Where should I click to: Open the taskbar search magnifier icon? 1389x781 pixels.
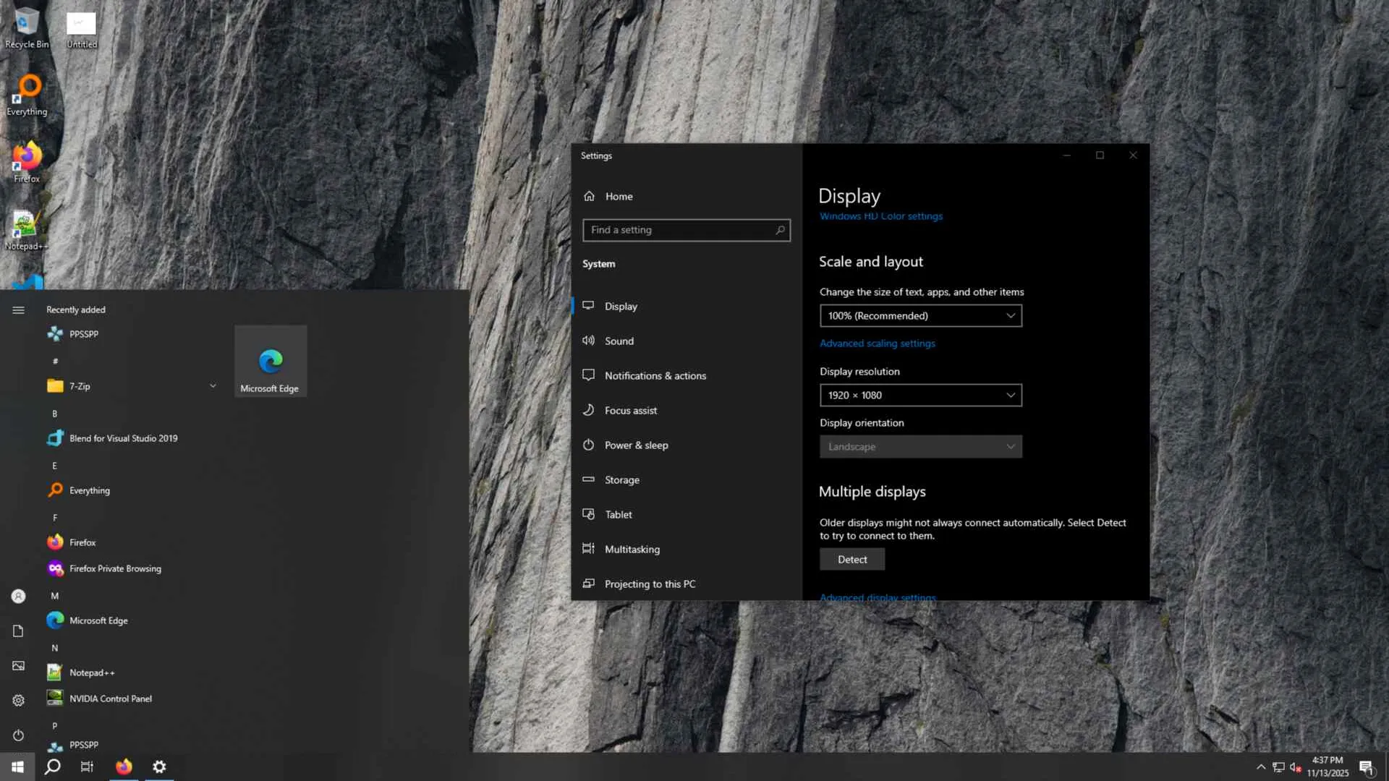tap(52, 767)
